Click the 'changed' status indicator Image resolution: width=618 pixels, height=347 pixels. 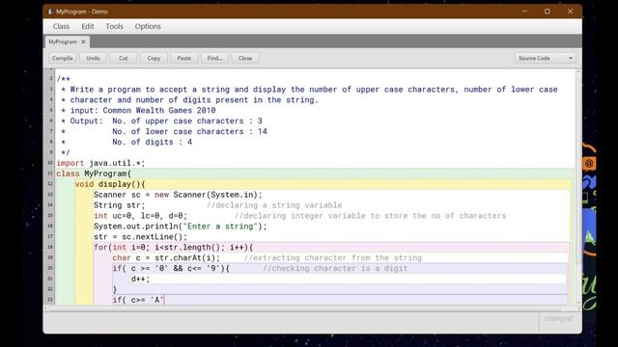[558, 319]
